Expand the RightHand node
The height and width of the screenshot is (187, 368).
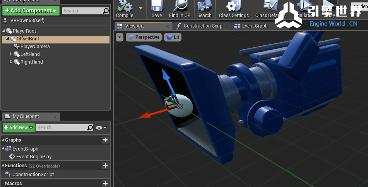point(11,62)
